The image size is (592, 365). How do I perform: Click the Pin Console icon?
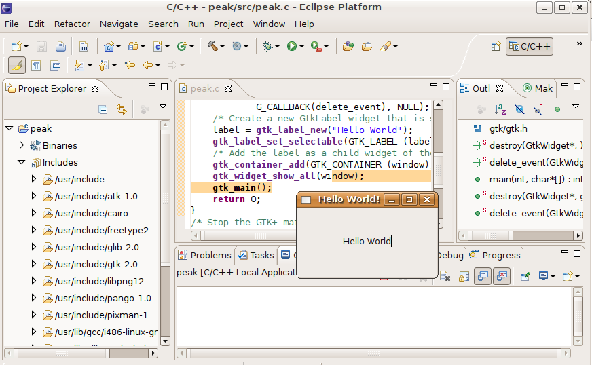[525, 276]
